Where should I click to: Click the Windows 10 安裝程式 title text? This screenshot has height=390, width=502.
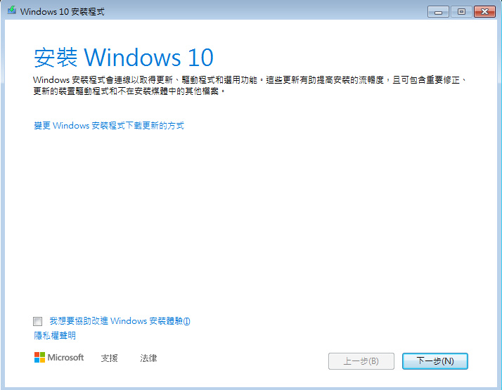pyautogui.click(x=62, y=11)
